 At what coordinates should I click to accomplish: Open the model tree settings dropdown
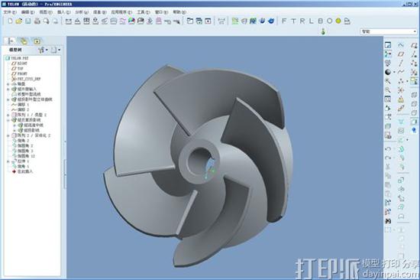pyautogui.click(x=43, y=50)
